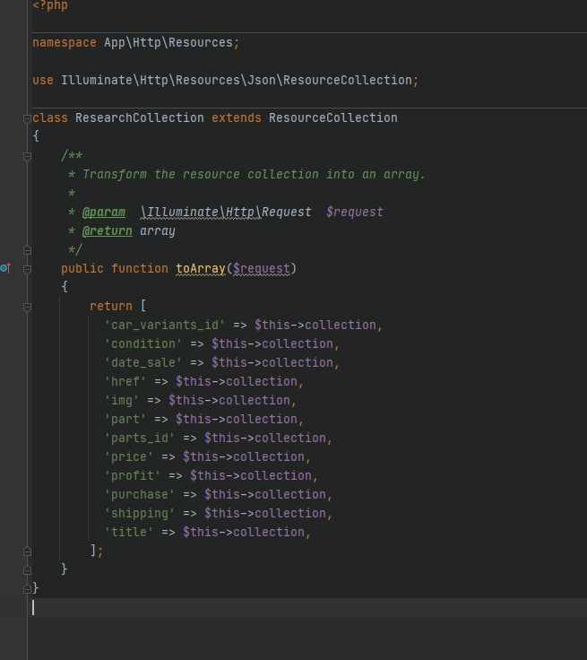Click the @param doc tag

[x=104, y=213]
